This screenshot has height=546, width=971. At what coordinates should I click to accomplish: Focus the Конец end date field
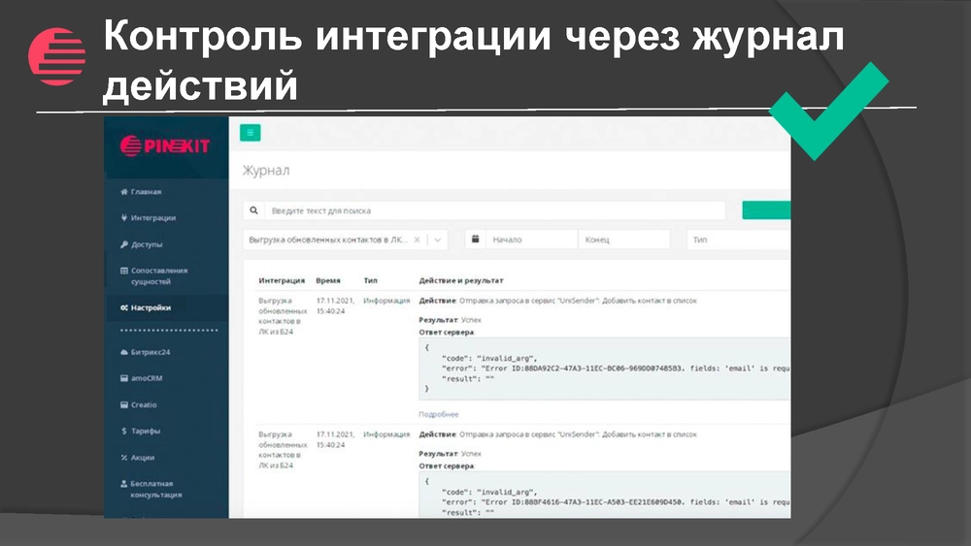(x=623, y=240)
